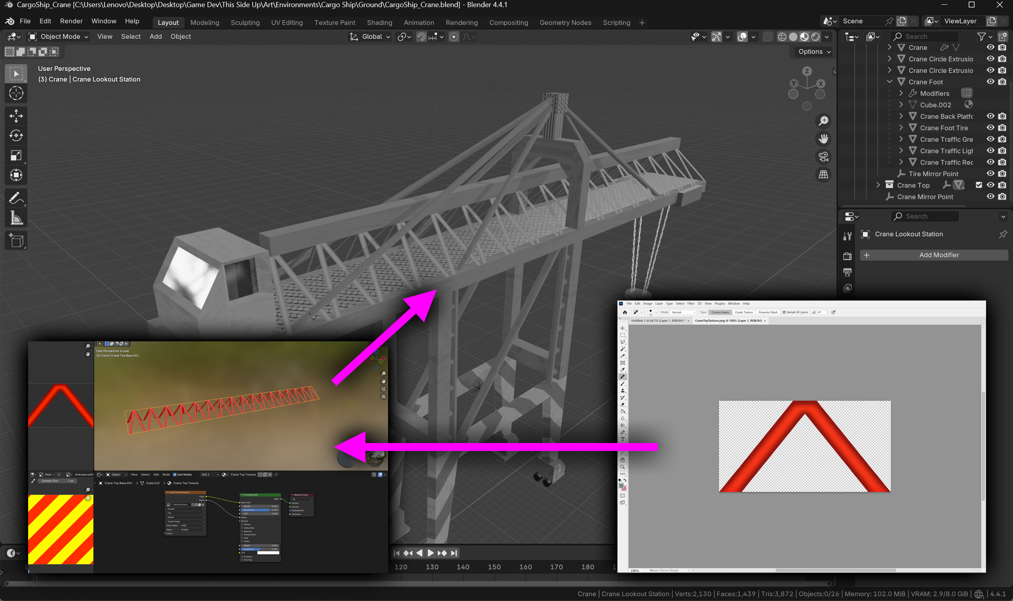Select the Scale tool
Viewport: 1013px width, 601px height.
[x=16, y=156]
